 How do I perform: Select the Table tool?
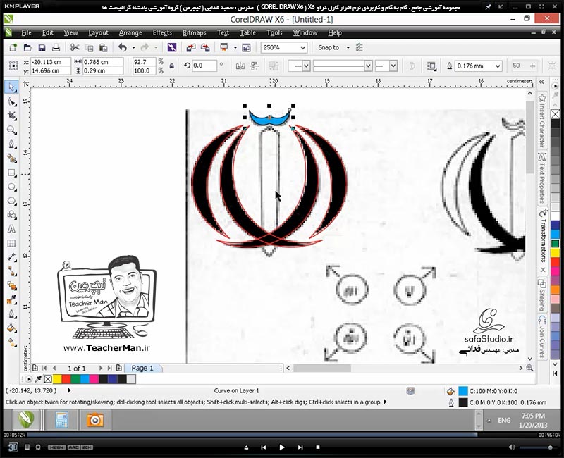pyautogui.click(x=12, y=243)
